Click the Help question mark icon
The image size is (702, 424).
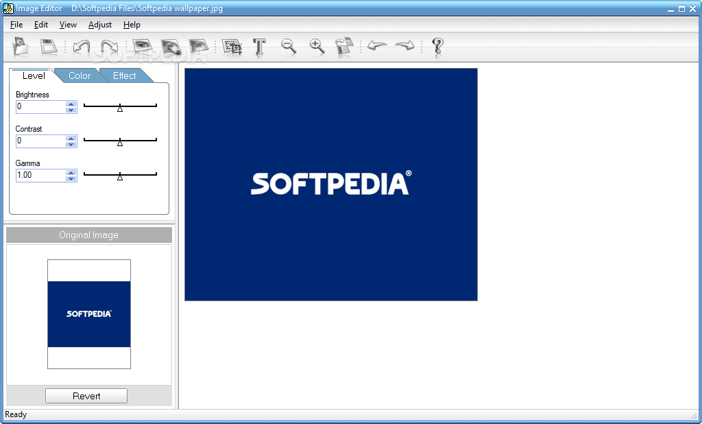tap(437, 47)
